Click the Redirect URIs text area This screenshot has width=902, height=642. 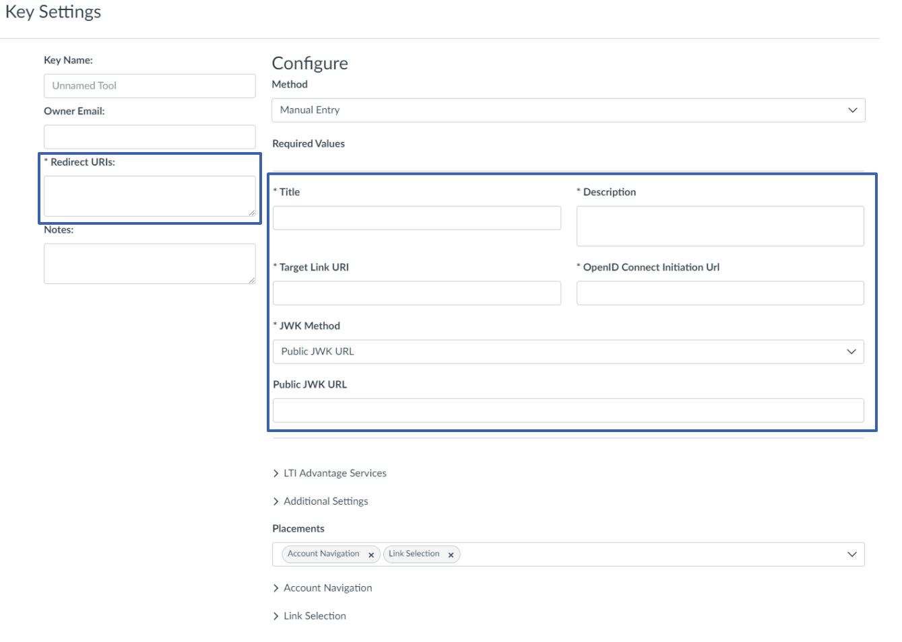150,197
